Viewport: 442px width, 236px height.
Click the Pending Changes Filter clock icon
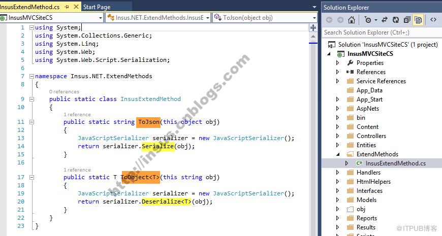tap(368, 20)
